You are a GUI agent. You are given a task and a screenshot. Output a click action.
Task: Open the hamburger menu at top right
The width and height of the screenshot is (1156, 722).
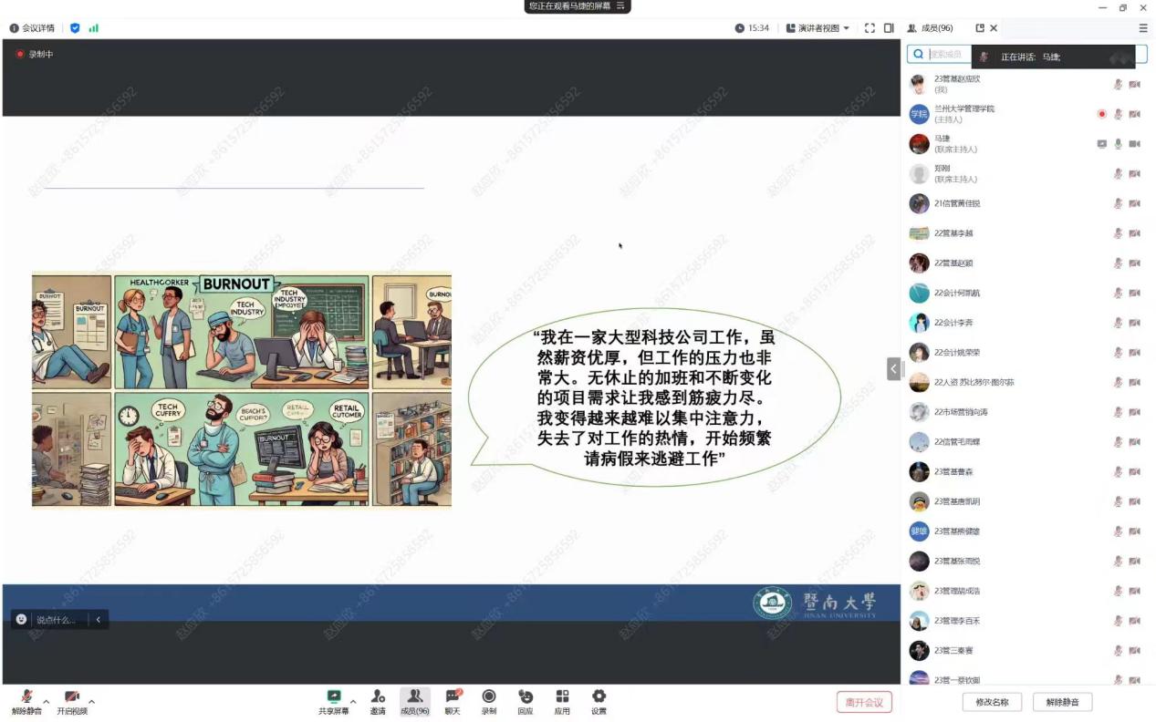pyautogui.click(x=1142, y=28)
